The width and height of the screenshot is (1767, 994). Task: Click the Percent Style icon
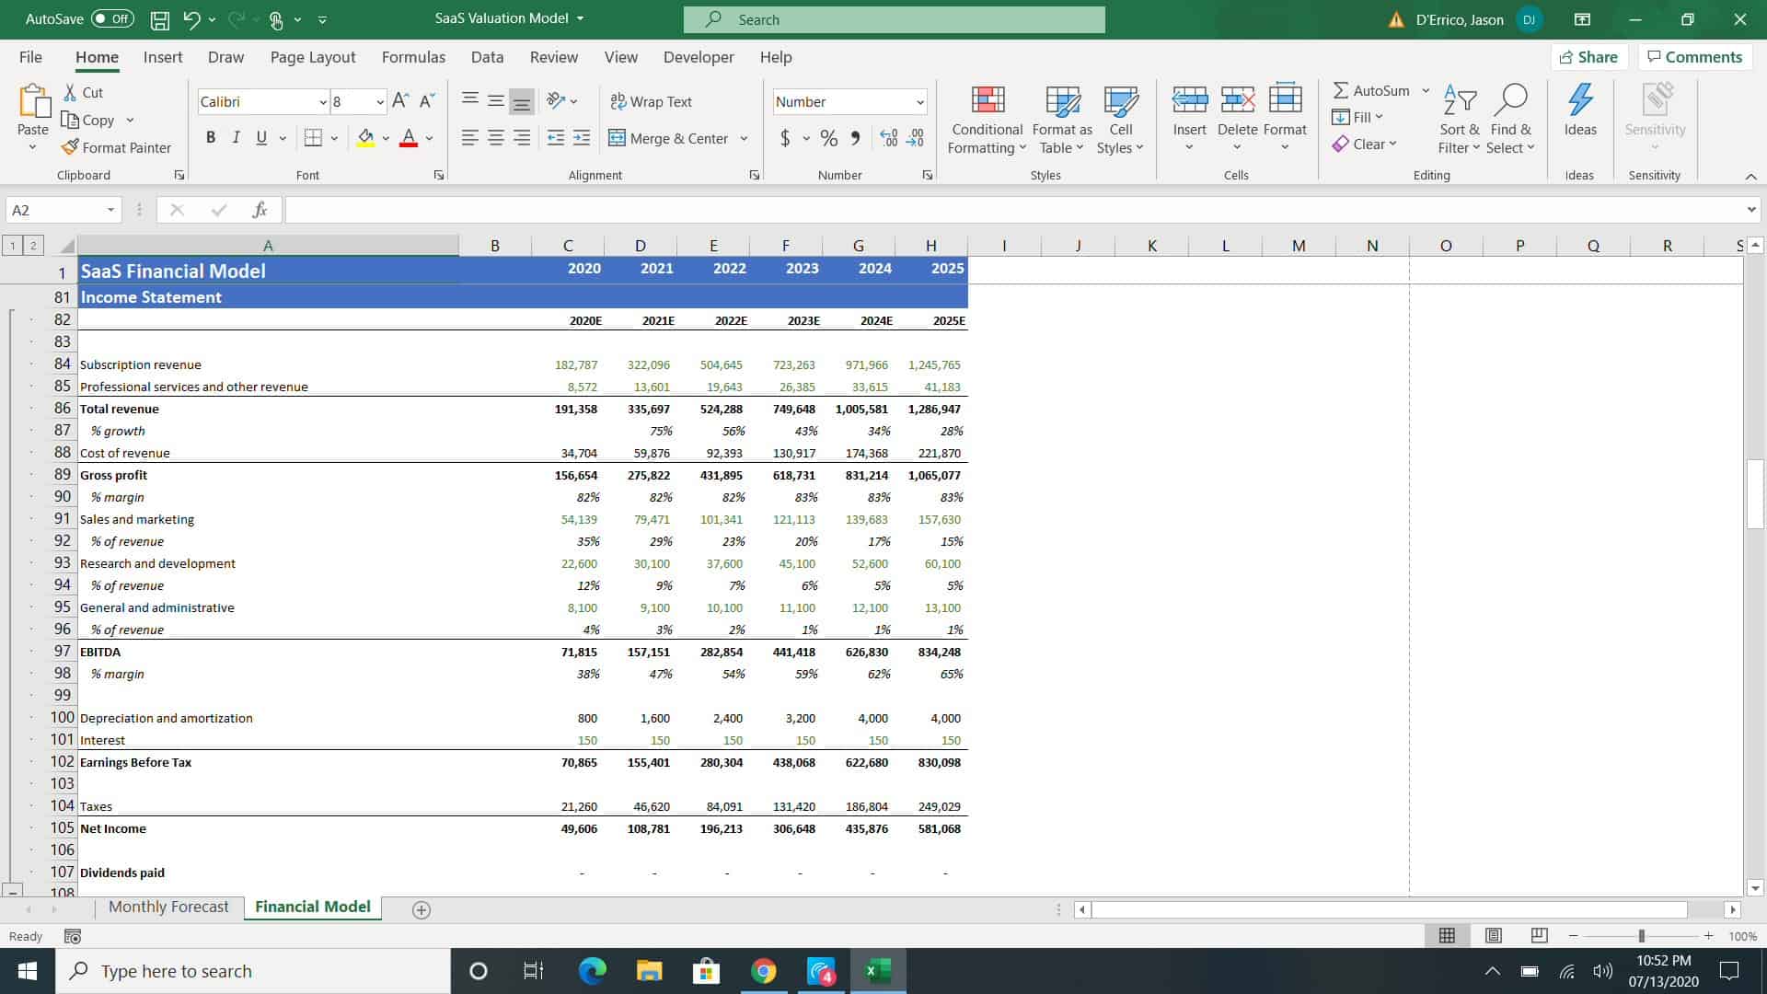point(829,138)
